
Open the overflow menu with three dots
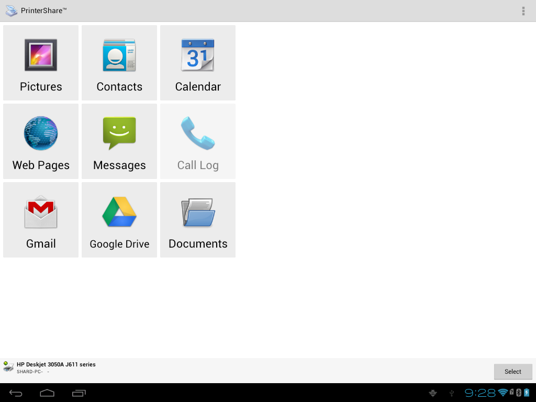pos(523,11)
